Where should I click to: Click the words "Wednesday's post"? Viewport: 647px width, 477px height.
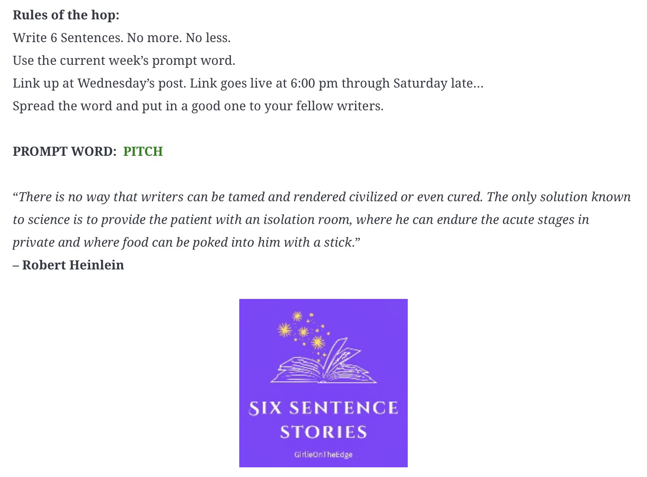click(x=131, y=83)
